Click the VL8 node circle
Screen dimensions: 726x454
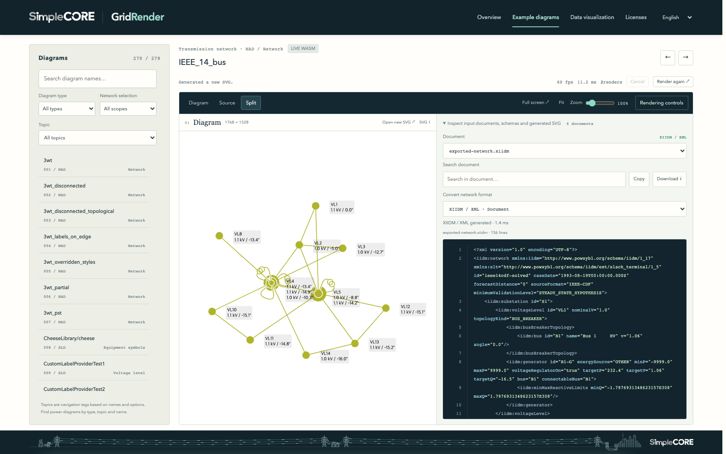coord(219,236)
